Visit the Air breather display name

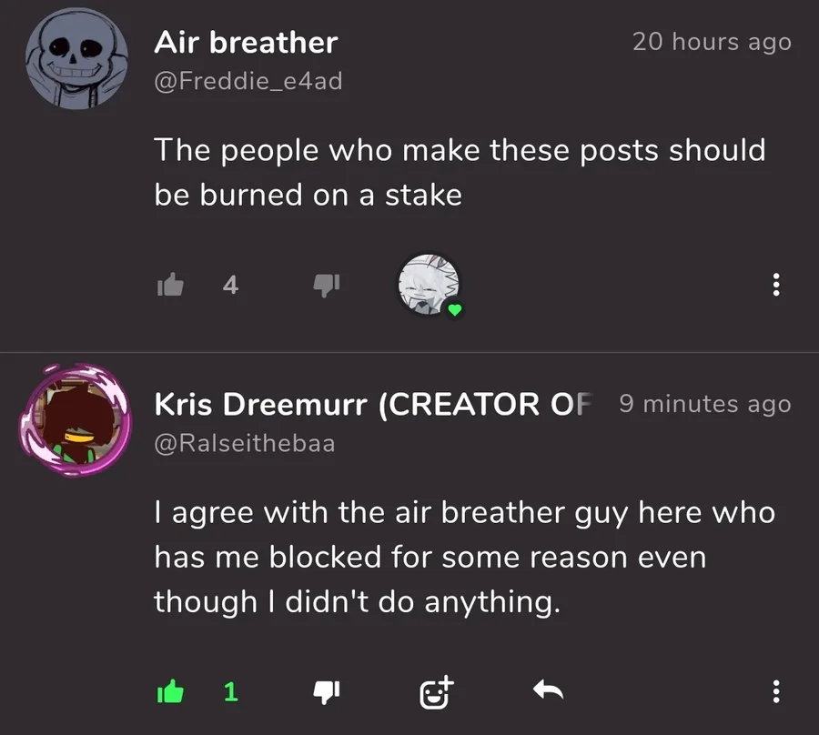click(x=246, y=42)
